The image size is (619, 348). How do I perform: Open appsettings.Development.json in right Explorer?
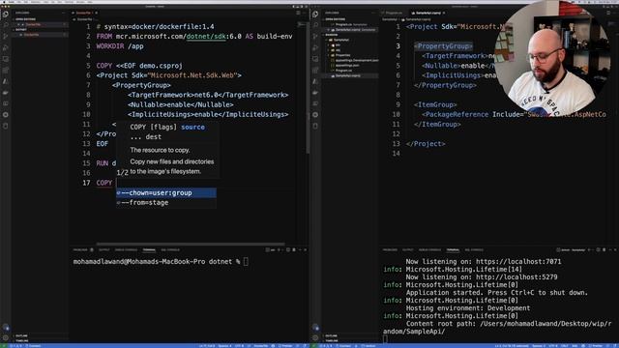tap(357, 60)
